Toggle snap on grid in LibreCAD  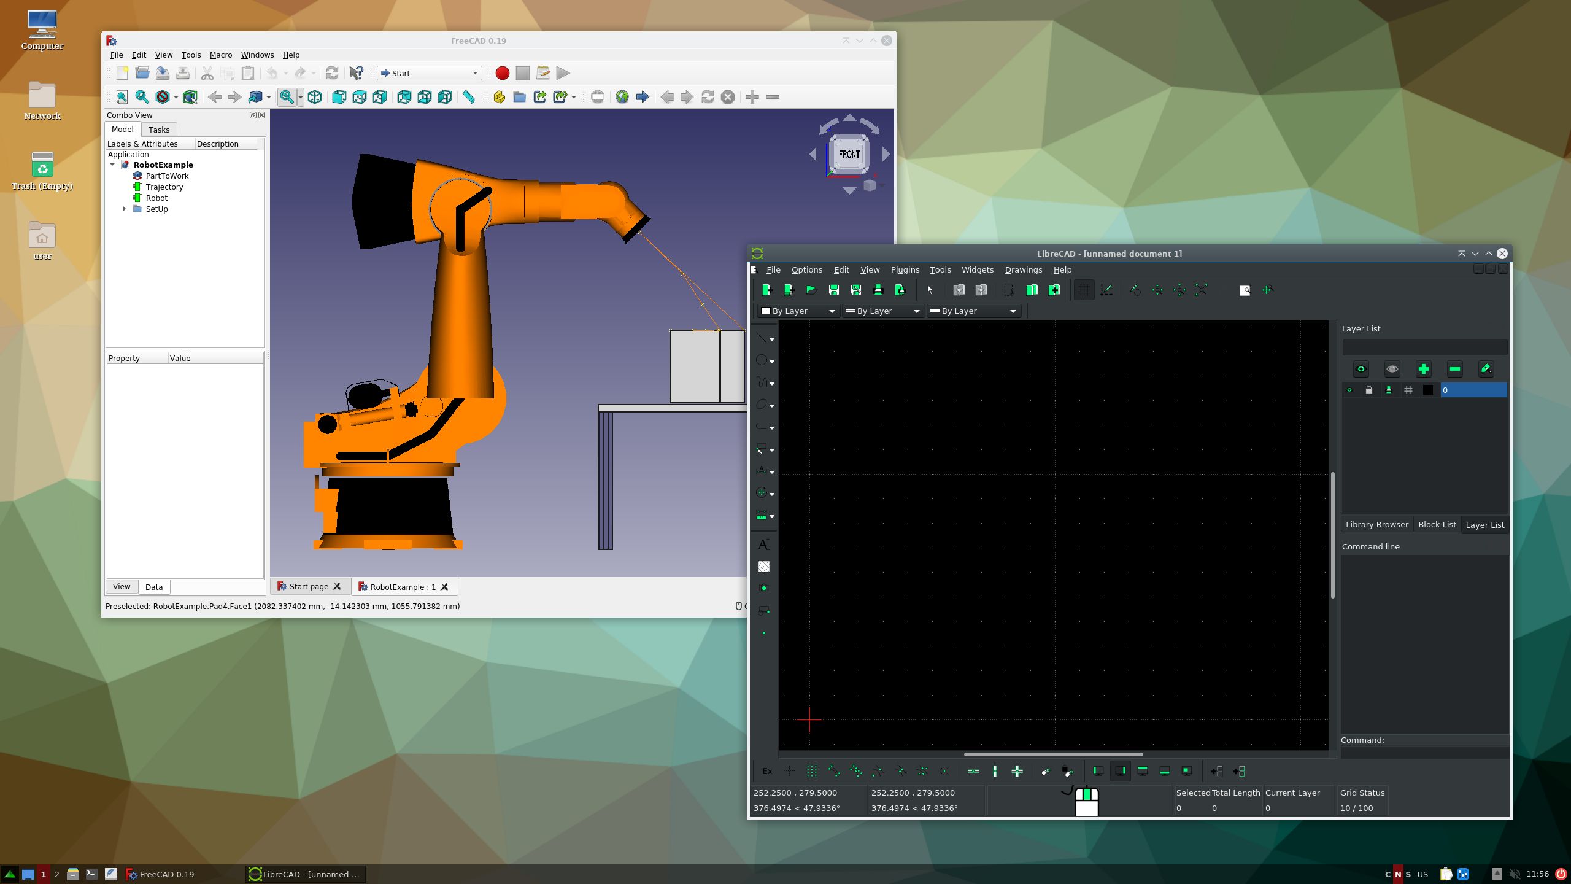[811, 771]
